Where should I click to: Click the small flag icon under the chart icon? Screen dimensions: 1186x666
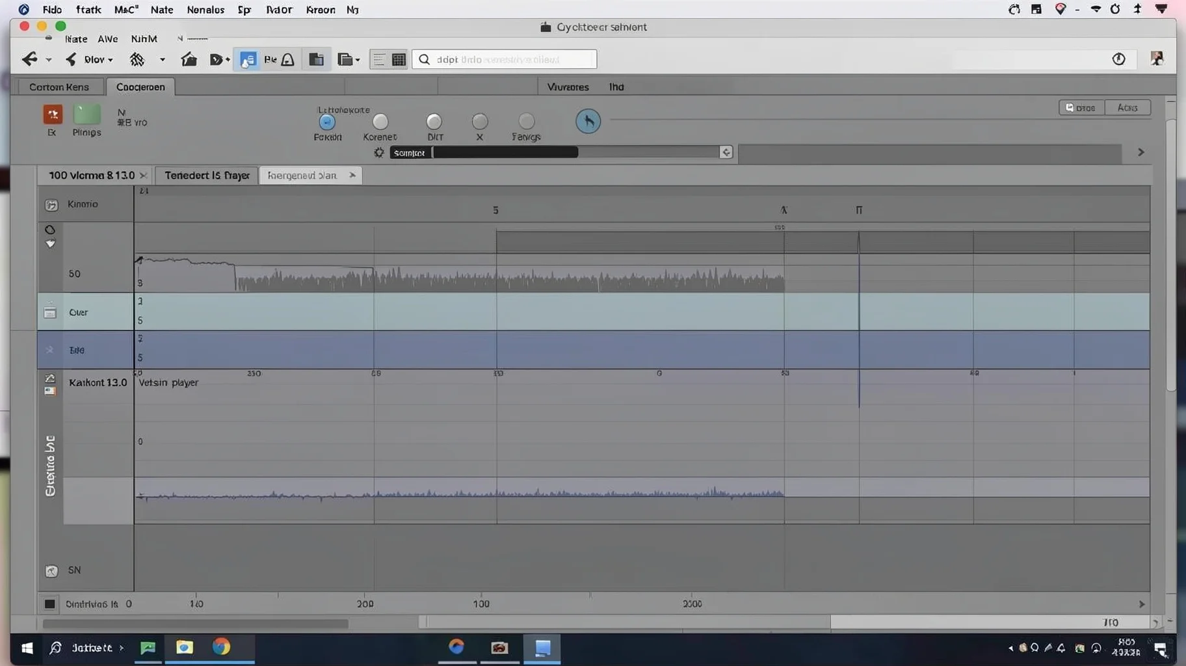coord(50,392)
